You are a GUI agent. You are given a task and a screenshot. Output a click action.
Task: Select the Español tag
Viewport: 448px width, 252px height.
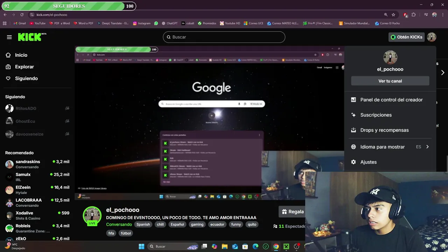coord(177,224)
